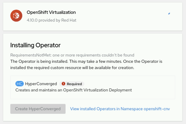Click the OpenShift Virtualization red logo icon
Viewport: 186px width, 124px height.
tap(16, 16)
